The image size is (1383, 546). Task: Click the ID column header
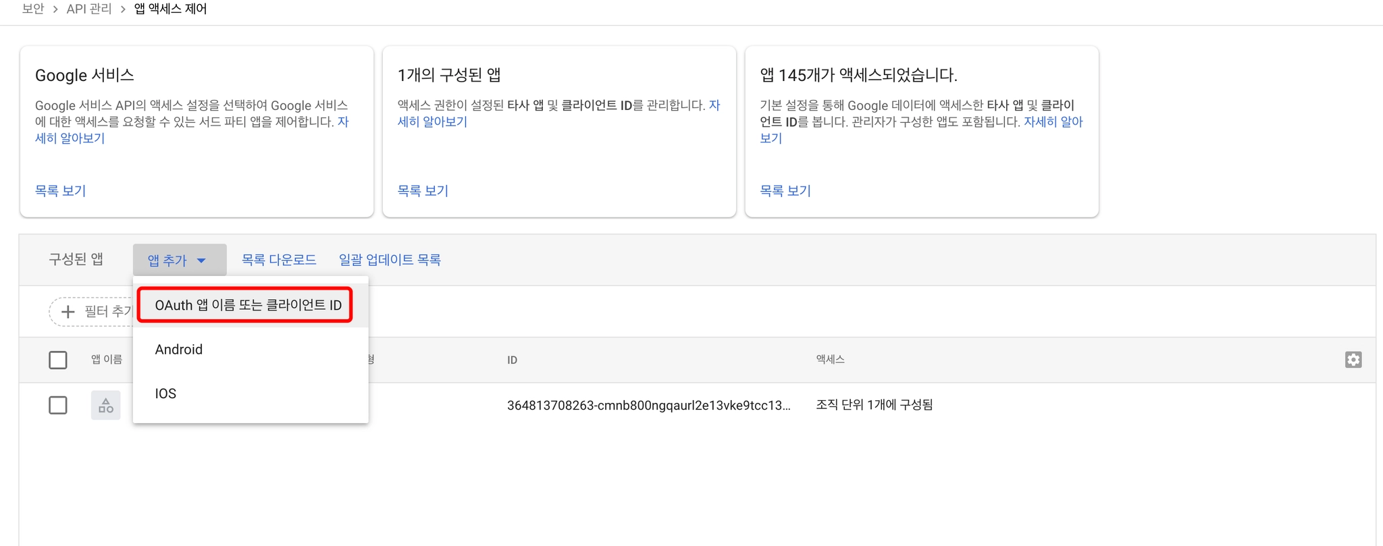click(512, 360)
